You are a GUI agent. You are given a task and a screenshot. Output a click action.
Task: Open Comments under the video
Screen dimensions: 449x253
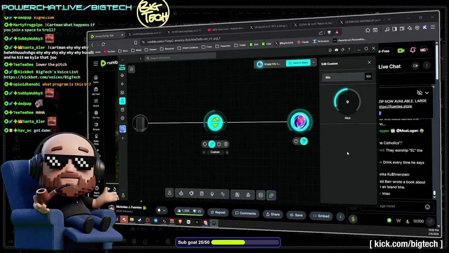[246, 213]
